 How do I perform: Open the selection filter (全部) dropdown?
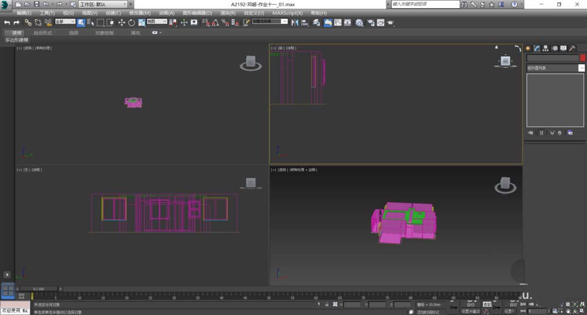point(65,22)
